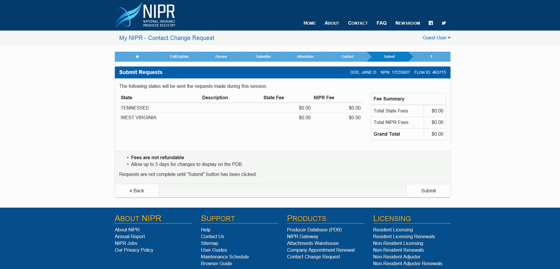Open the NIPR Twitter page icon

pos(444,23)
